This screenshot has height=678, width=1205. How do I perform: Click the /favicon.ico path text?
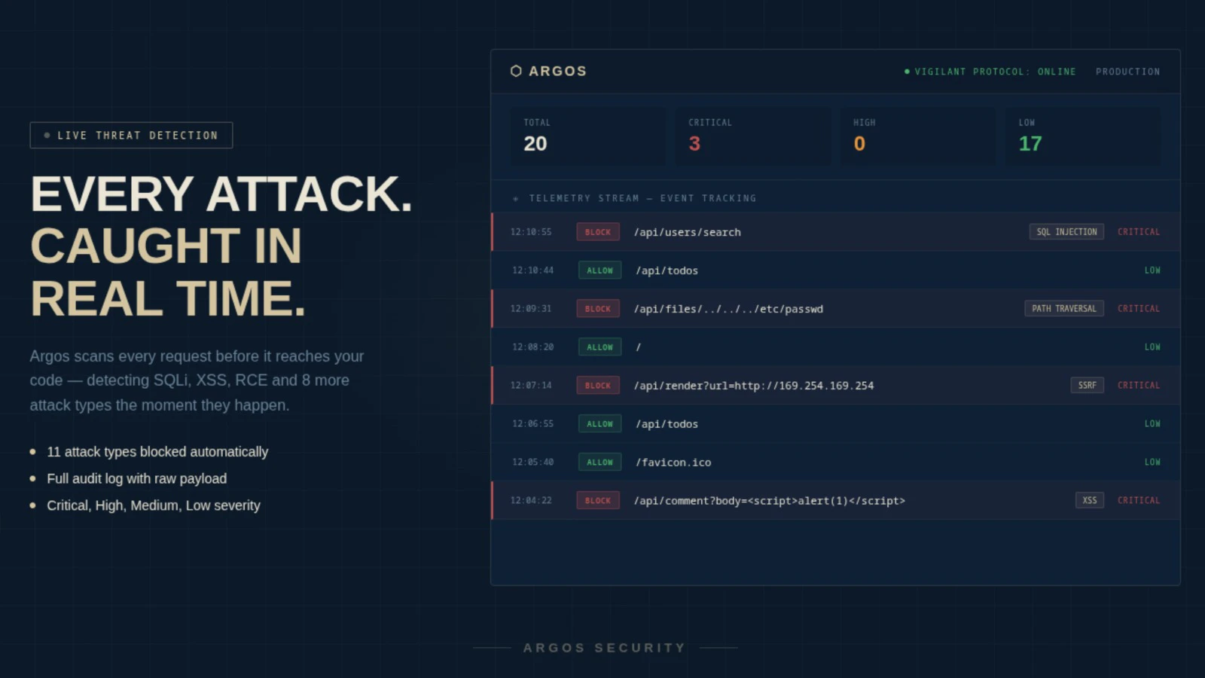tap(673, 463)
